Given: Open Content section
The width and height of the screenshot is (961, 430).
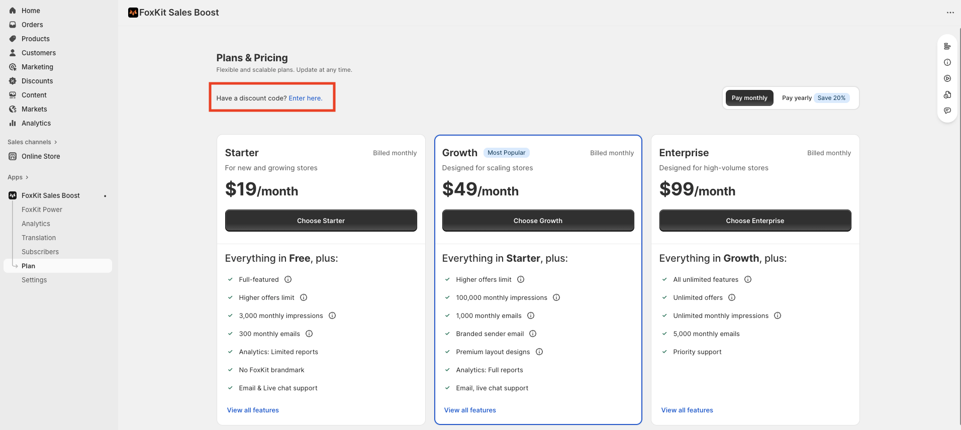Looking at the screenshot, I should pos(34,95).
